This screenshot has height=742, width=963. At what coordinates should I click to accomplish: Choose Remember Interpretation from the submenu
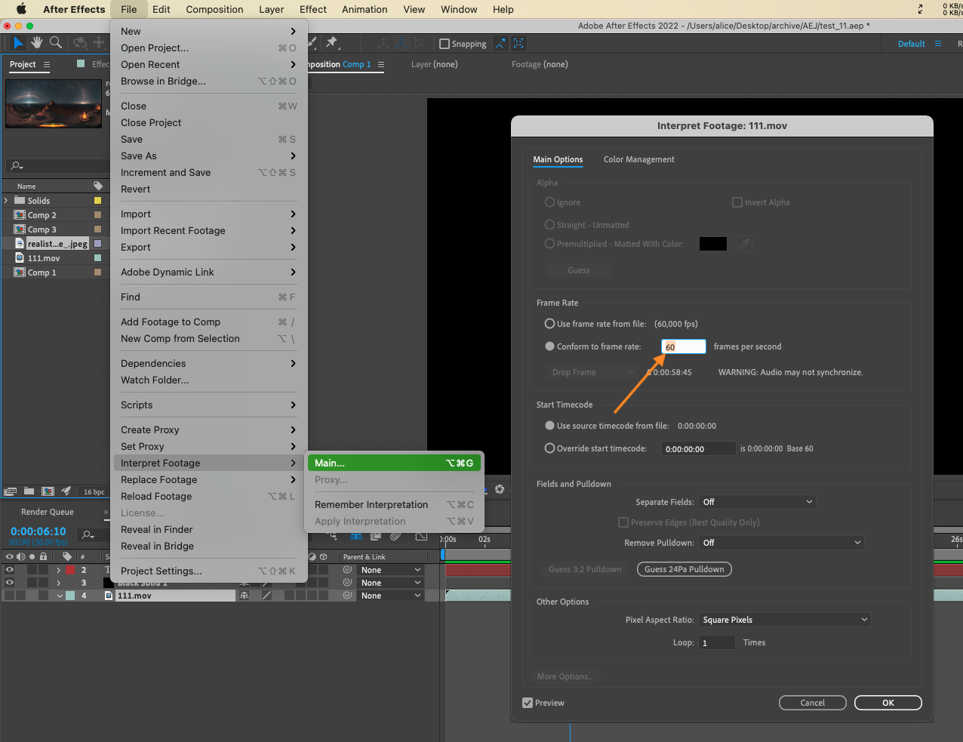click(371, 505)
